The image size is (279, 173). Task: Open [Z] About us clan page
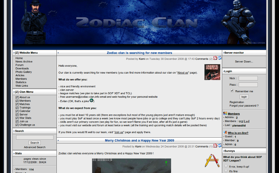[x=23, y=97]
